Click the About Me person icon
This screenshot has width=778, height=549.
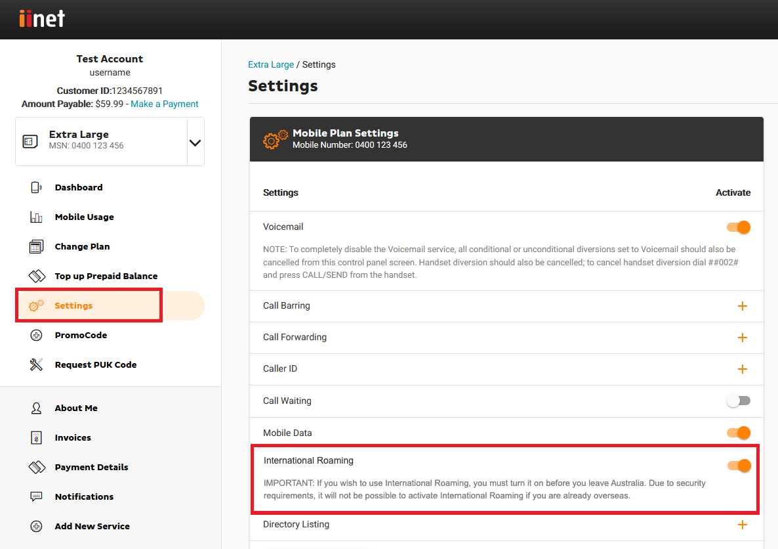click(36, 408)
